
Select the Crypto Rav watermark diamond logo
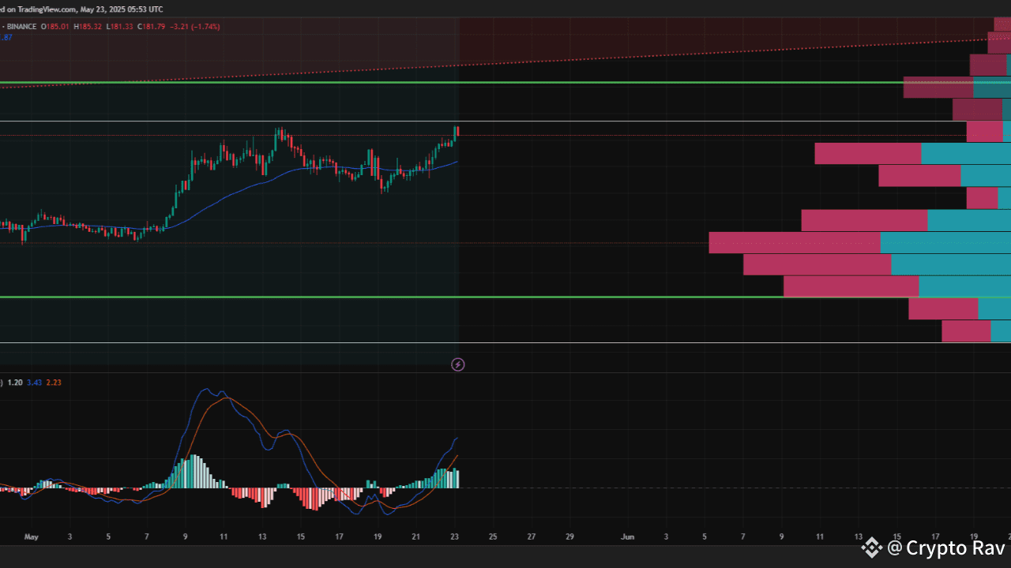click(871, 547)
